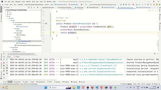Collapse the controller package
The width and height of the screenshot is (161, 90).
tap(13, 24)
